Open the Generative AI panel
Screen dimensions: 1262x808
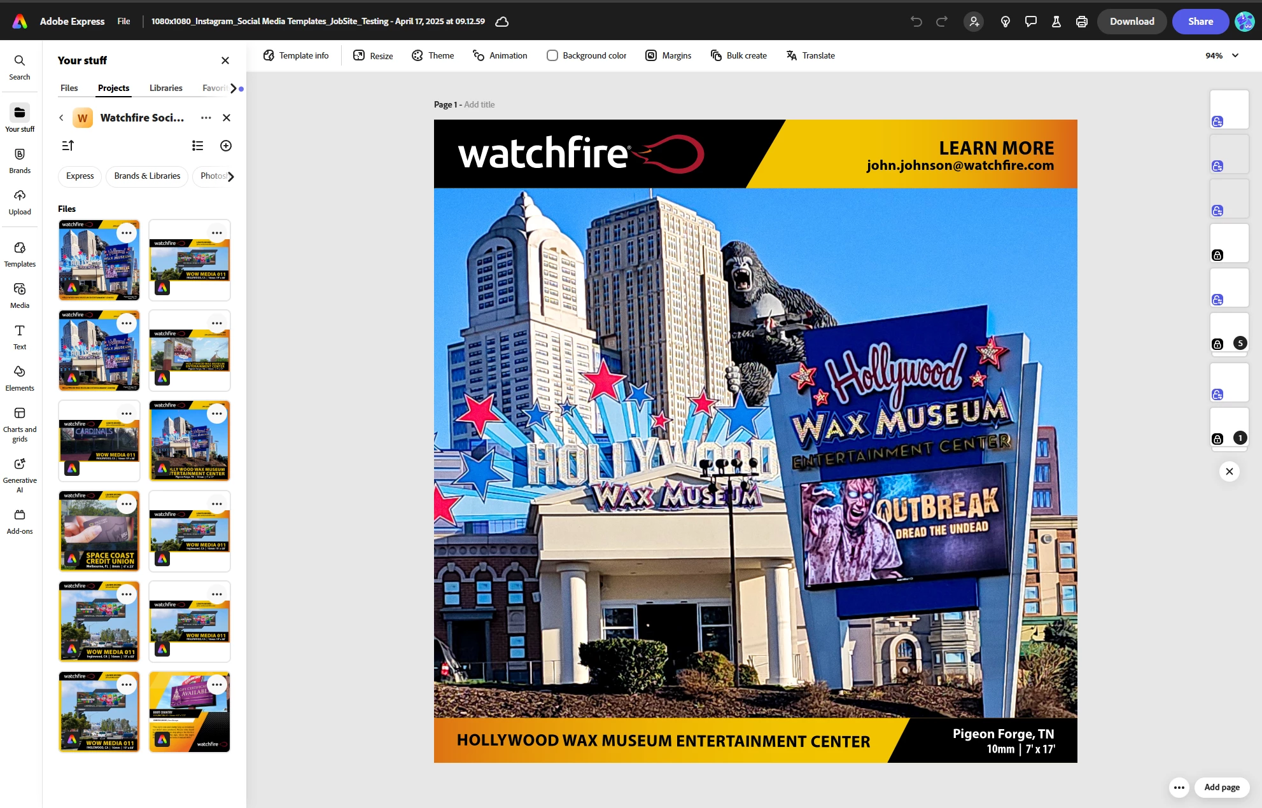[x=20, y=473]
